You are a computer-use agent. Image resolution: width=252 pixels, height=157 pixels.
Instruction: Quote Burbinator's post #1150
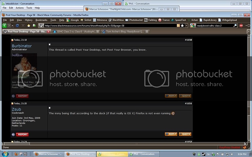pos(185,96)
